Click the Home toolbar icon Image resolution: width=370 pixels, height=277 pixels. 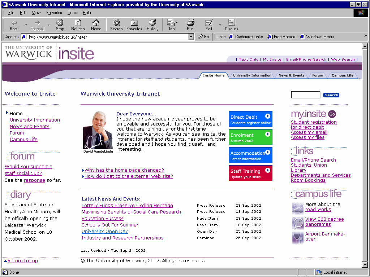pyautogui.click(x=96, y=25)
